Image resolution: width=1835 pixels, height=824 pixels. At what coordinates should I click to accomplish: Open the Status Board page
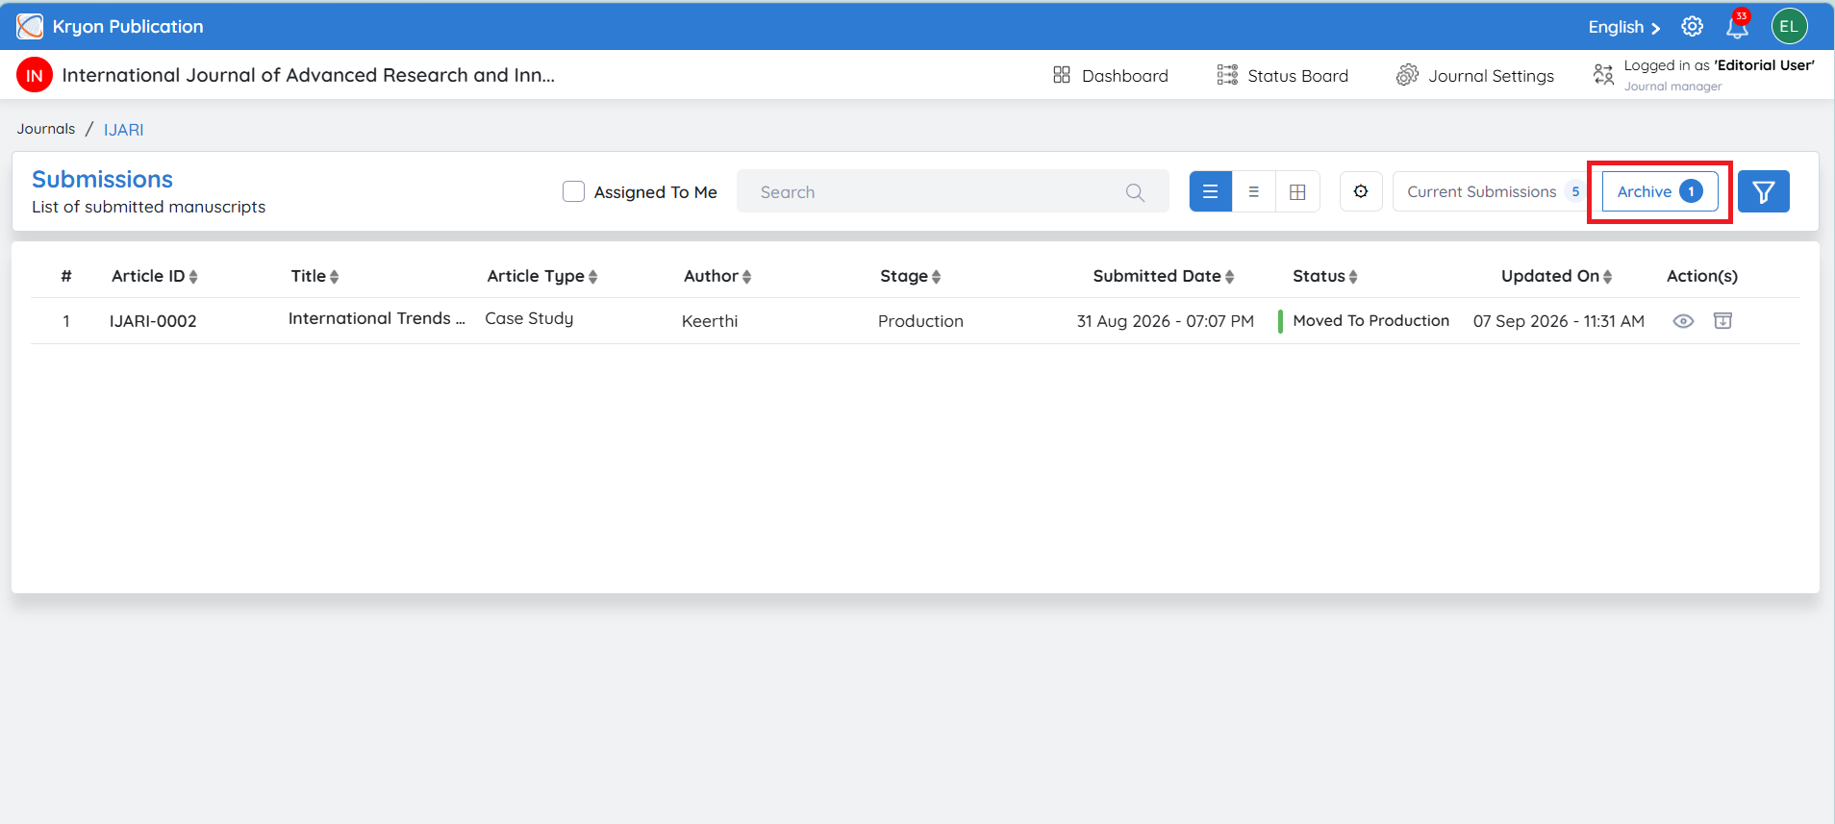point(1283,75)
